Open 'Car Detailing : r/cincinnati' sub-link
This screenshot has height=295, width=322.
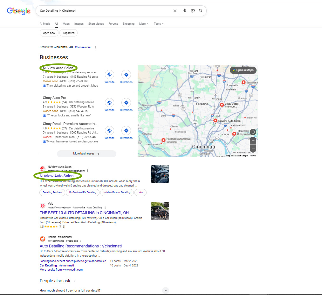point(57,265)
